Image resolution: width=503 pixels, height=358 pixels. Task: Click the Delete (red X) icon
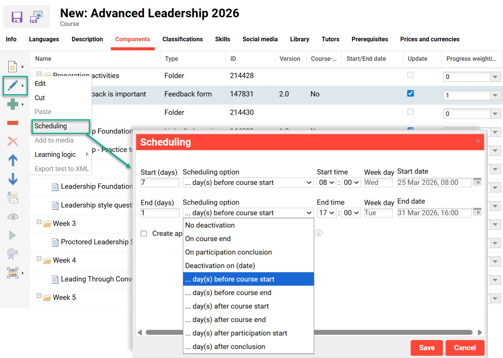point(12,141)
